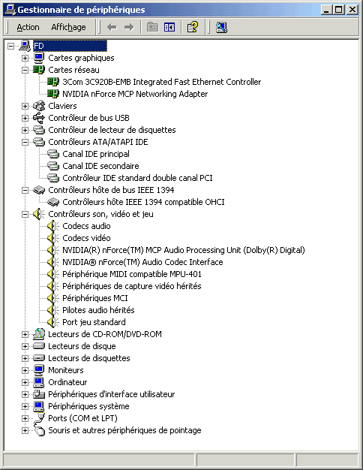Click the Back arrow toolbar icon

click(112, 27)
